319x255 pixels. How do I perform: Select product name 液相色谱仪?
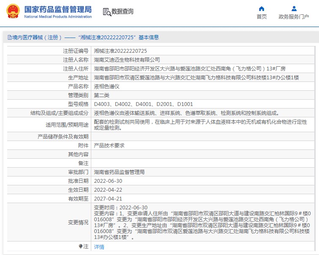106,87
